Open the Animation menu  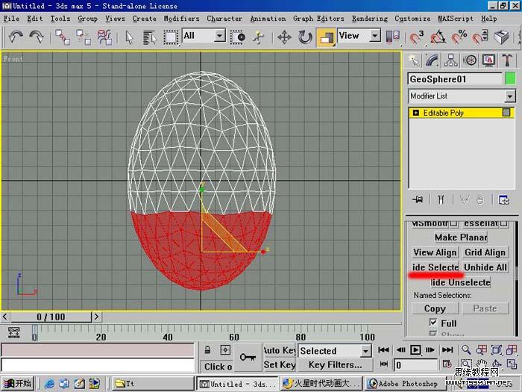click(268, 19)
